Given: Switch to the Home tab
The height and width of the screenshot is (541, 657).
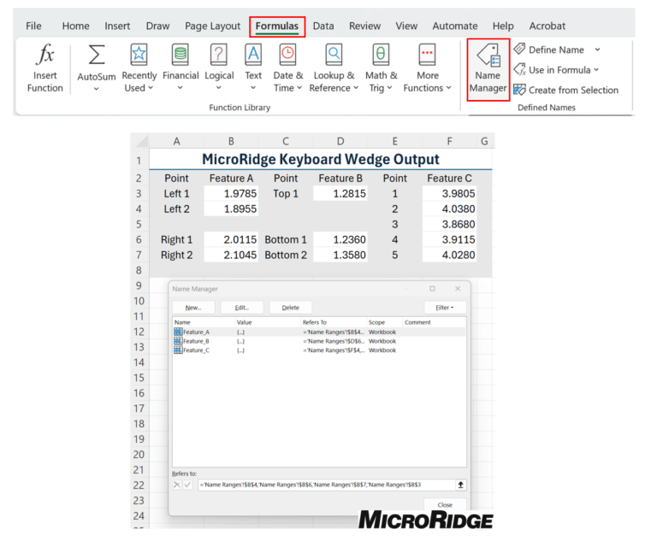Looking at the screenshot, I should [x=76, y=26].
